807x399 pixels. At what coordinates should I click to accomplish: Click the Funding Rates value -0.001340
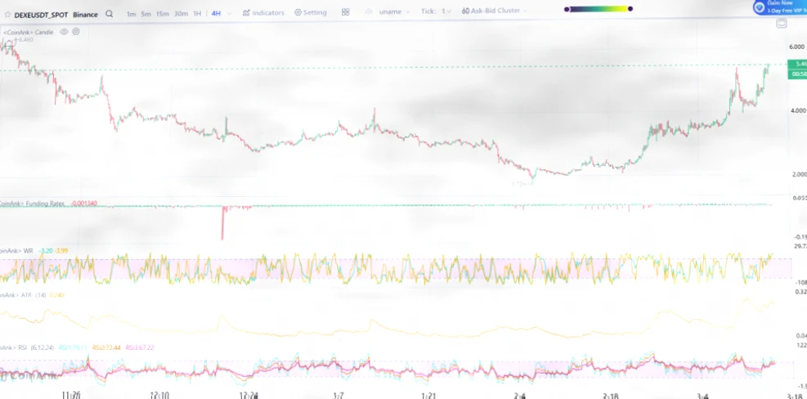coord(83,204)
